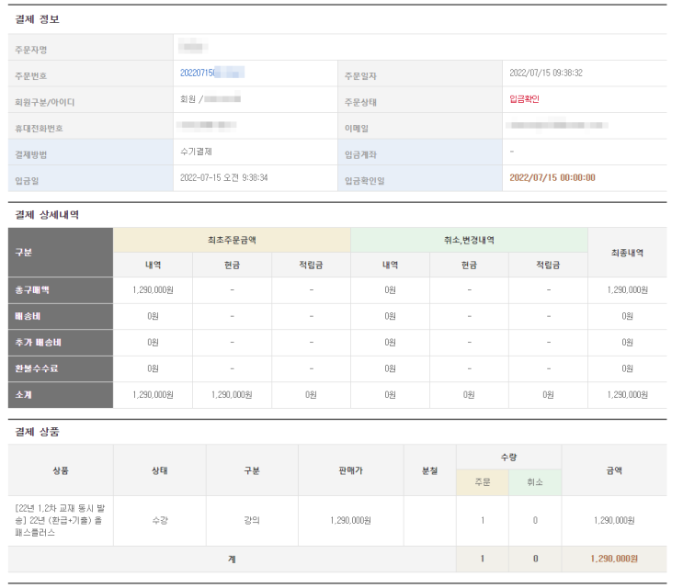Click the 배송비 row header
Screen dimensions: 683x588
pyautogui.click(x=61, y=316)
